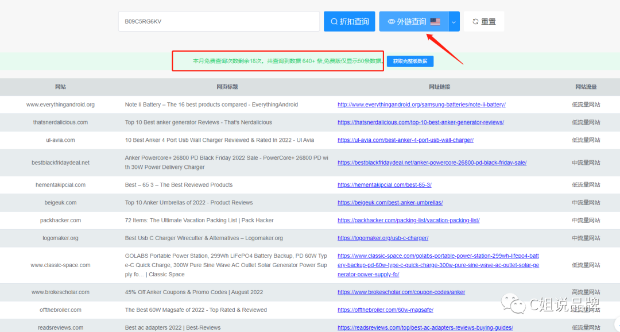The height and width of the screenshot is (332, 620).
Task: Click the 'Note Ii Battery – The 16 best' title
Action: point(211,105)
